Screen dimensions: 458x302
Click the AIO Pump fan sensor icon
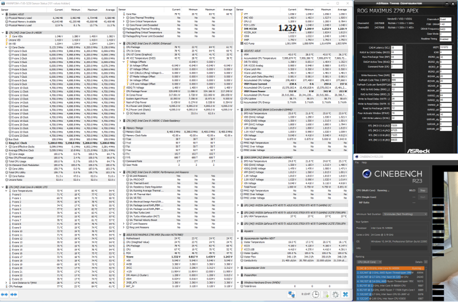coord(242,43)
